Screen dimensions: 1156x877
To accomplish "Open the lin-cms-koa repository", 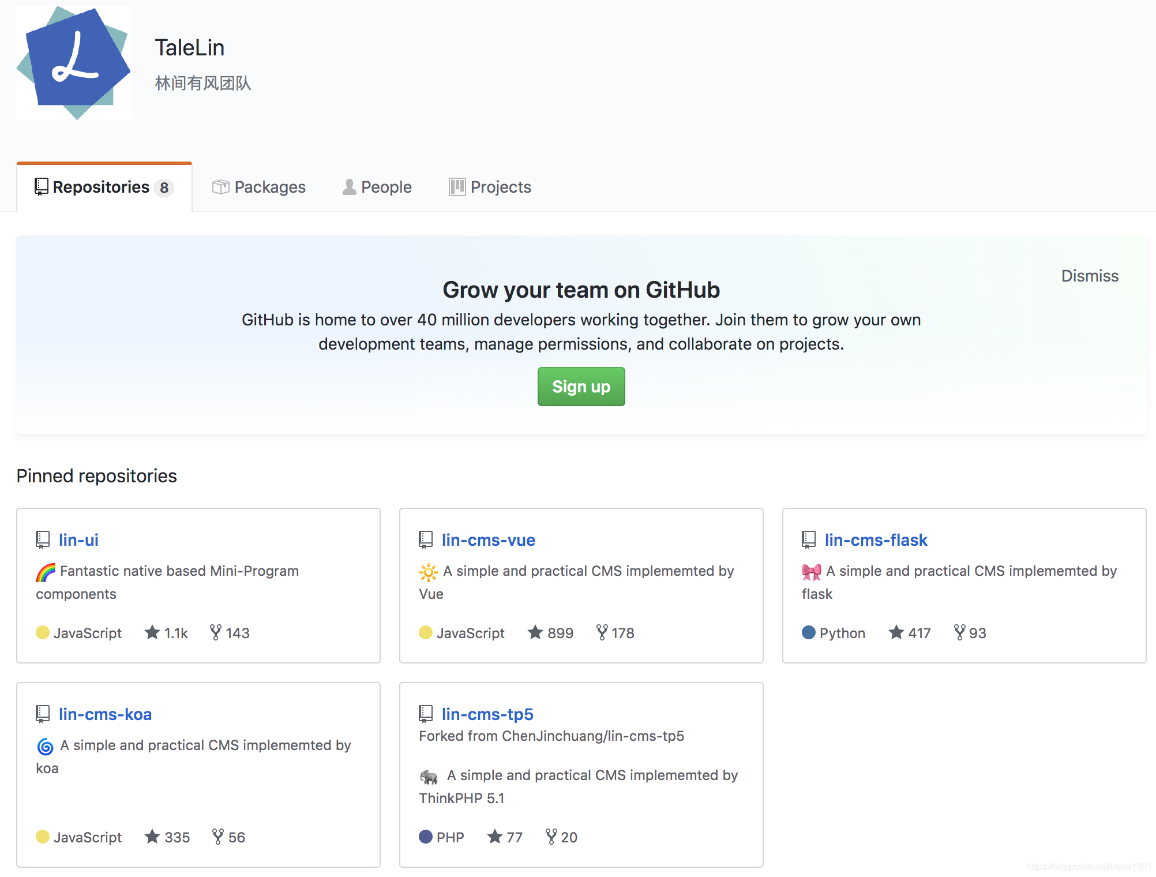I will (105, 714).
